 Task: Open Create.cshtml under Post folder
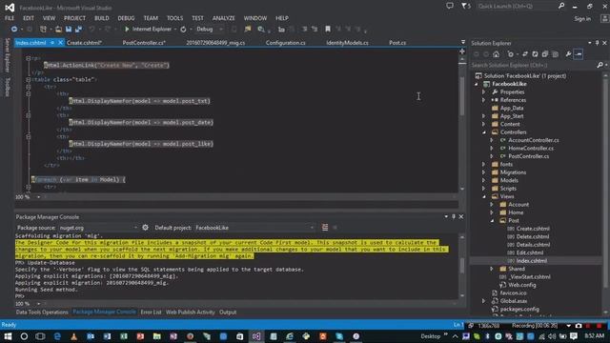pos(533,229)
